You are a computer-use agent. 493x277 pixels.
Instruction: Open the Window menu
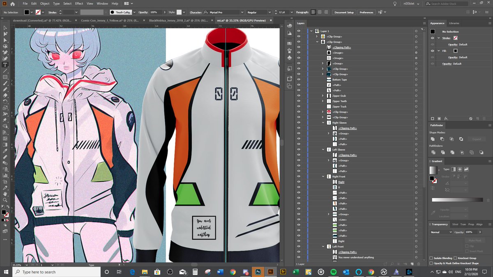103,4
